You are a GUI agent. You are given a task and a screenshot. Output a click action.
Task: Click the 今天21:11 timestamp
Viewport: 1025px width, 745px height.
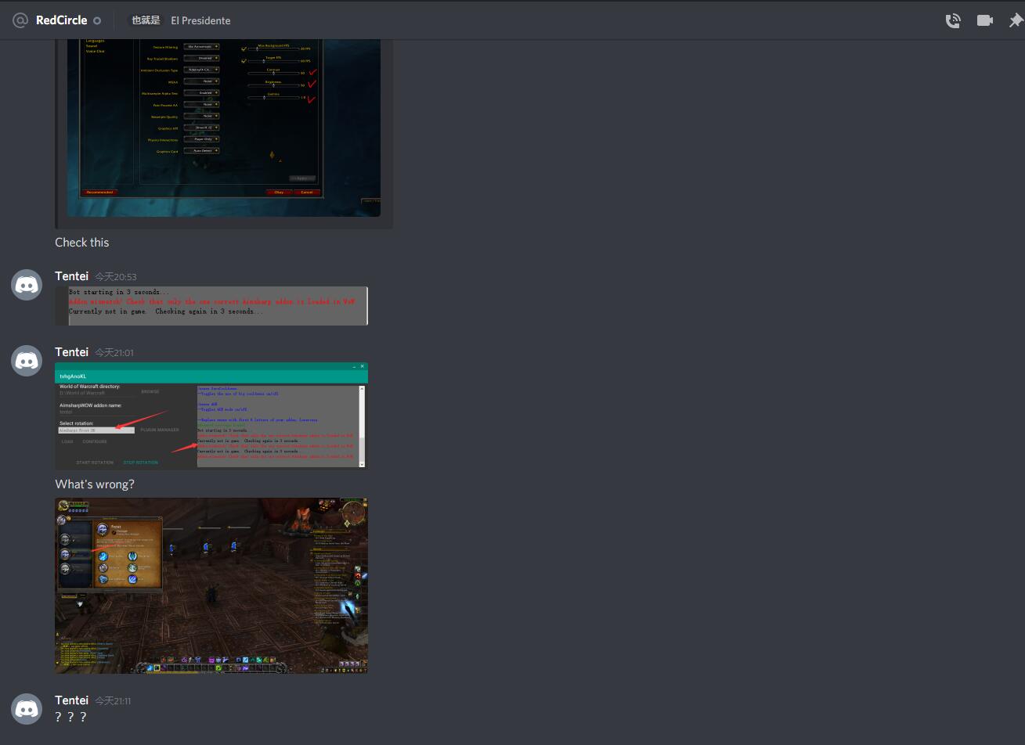(x=113, y=701)
